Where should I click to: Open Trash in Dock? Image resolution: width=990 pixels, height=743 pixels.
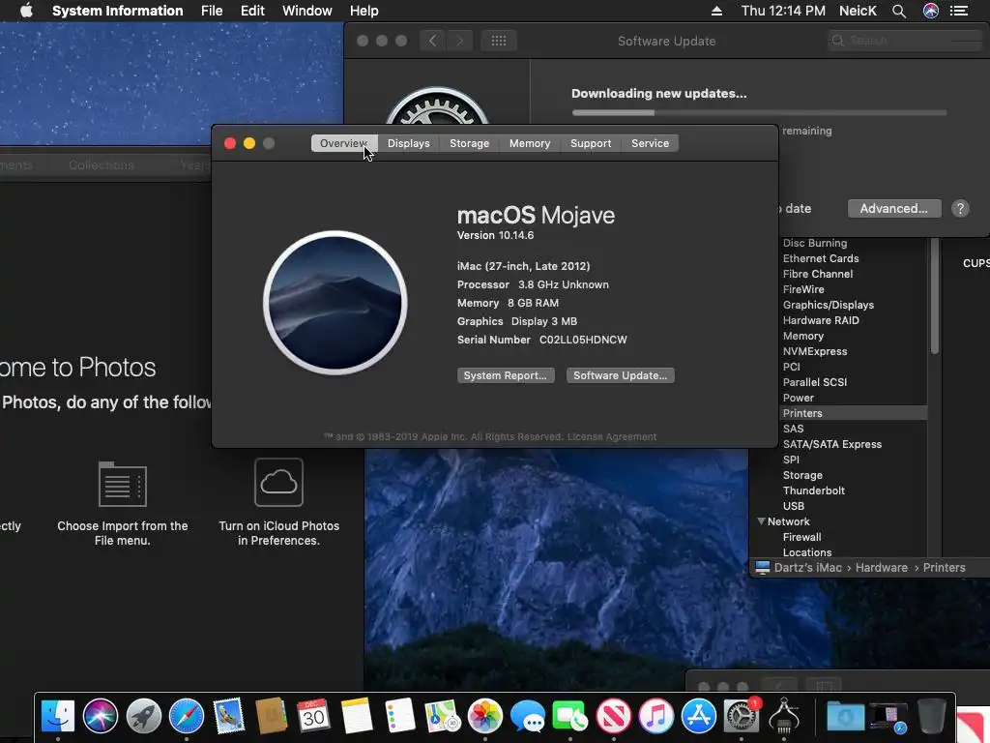pos(931,716)
